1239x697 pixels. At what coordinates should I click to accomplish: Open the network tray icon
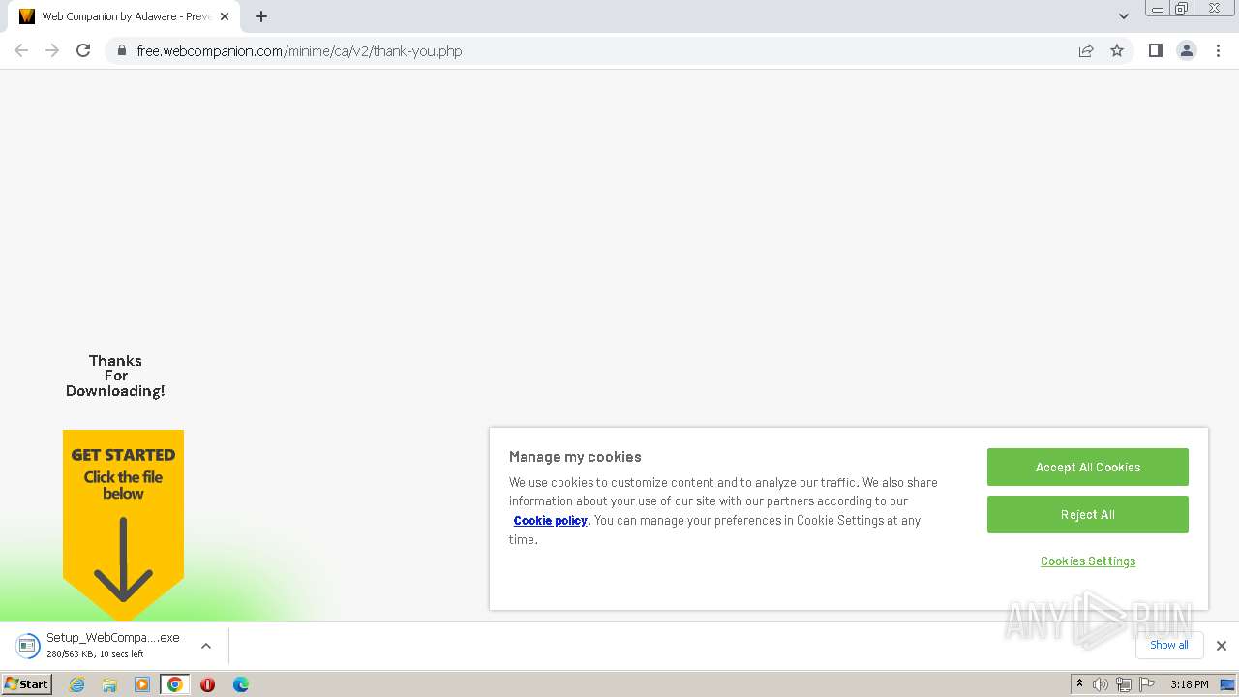(1124, 684)
